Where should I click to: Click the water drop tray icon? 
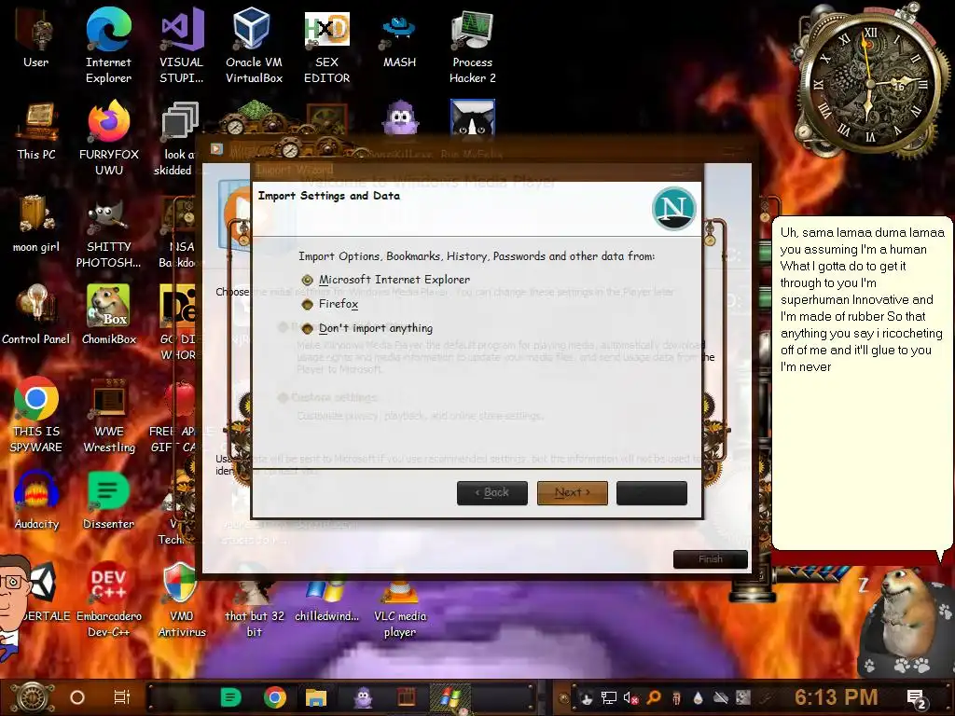(x=698, y=697)
